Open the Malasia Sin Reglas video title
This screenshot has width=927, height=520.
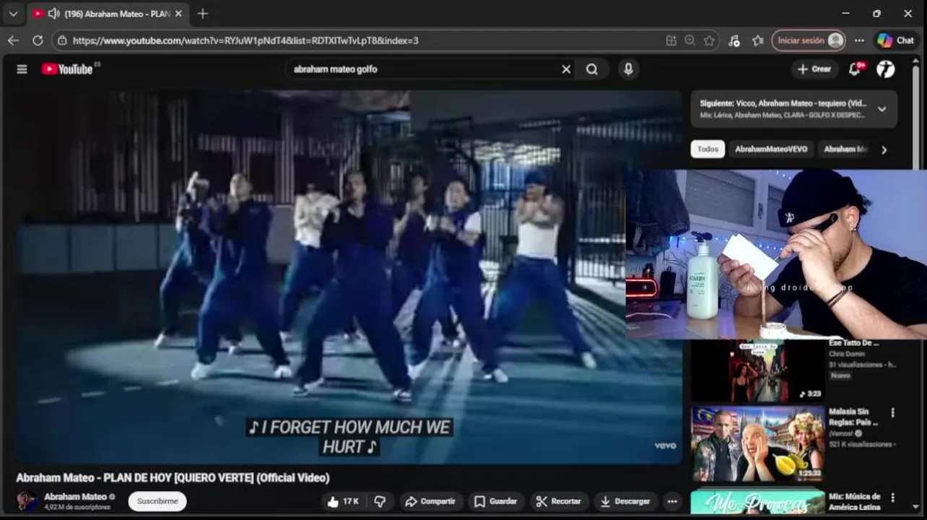[x=854, y=417]
